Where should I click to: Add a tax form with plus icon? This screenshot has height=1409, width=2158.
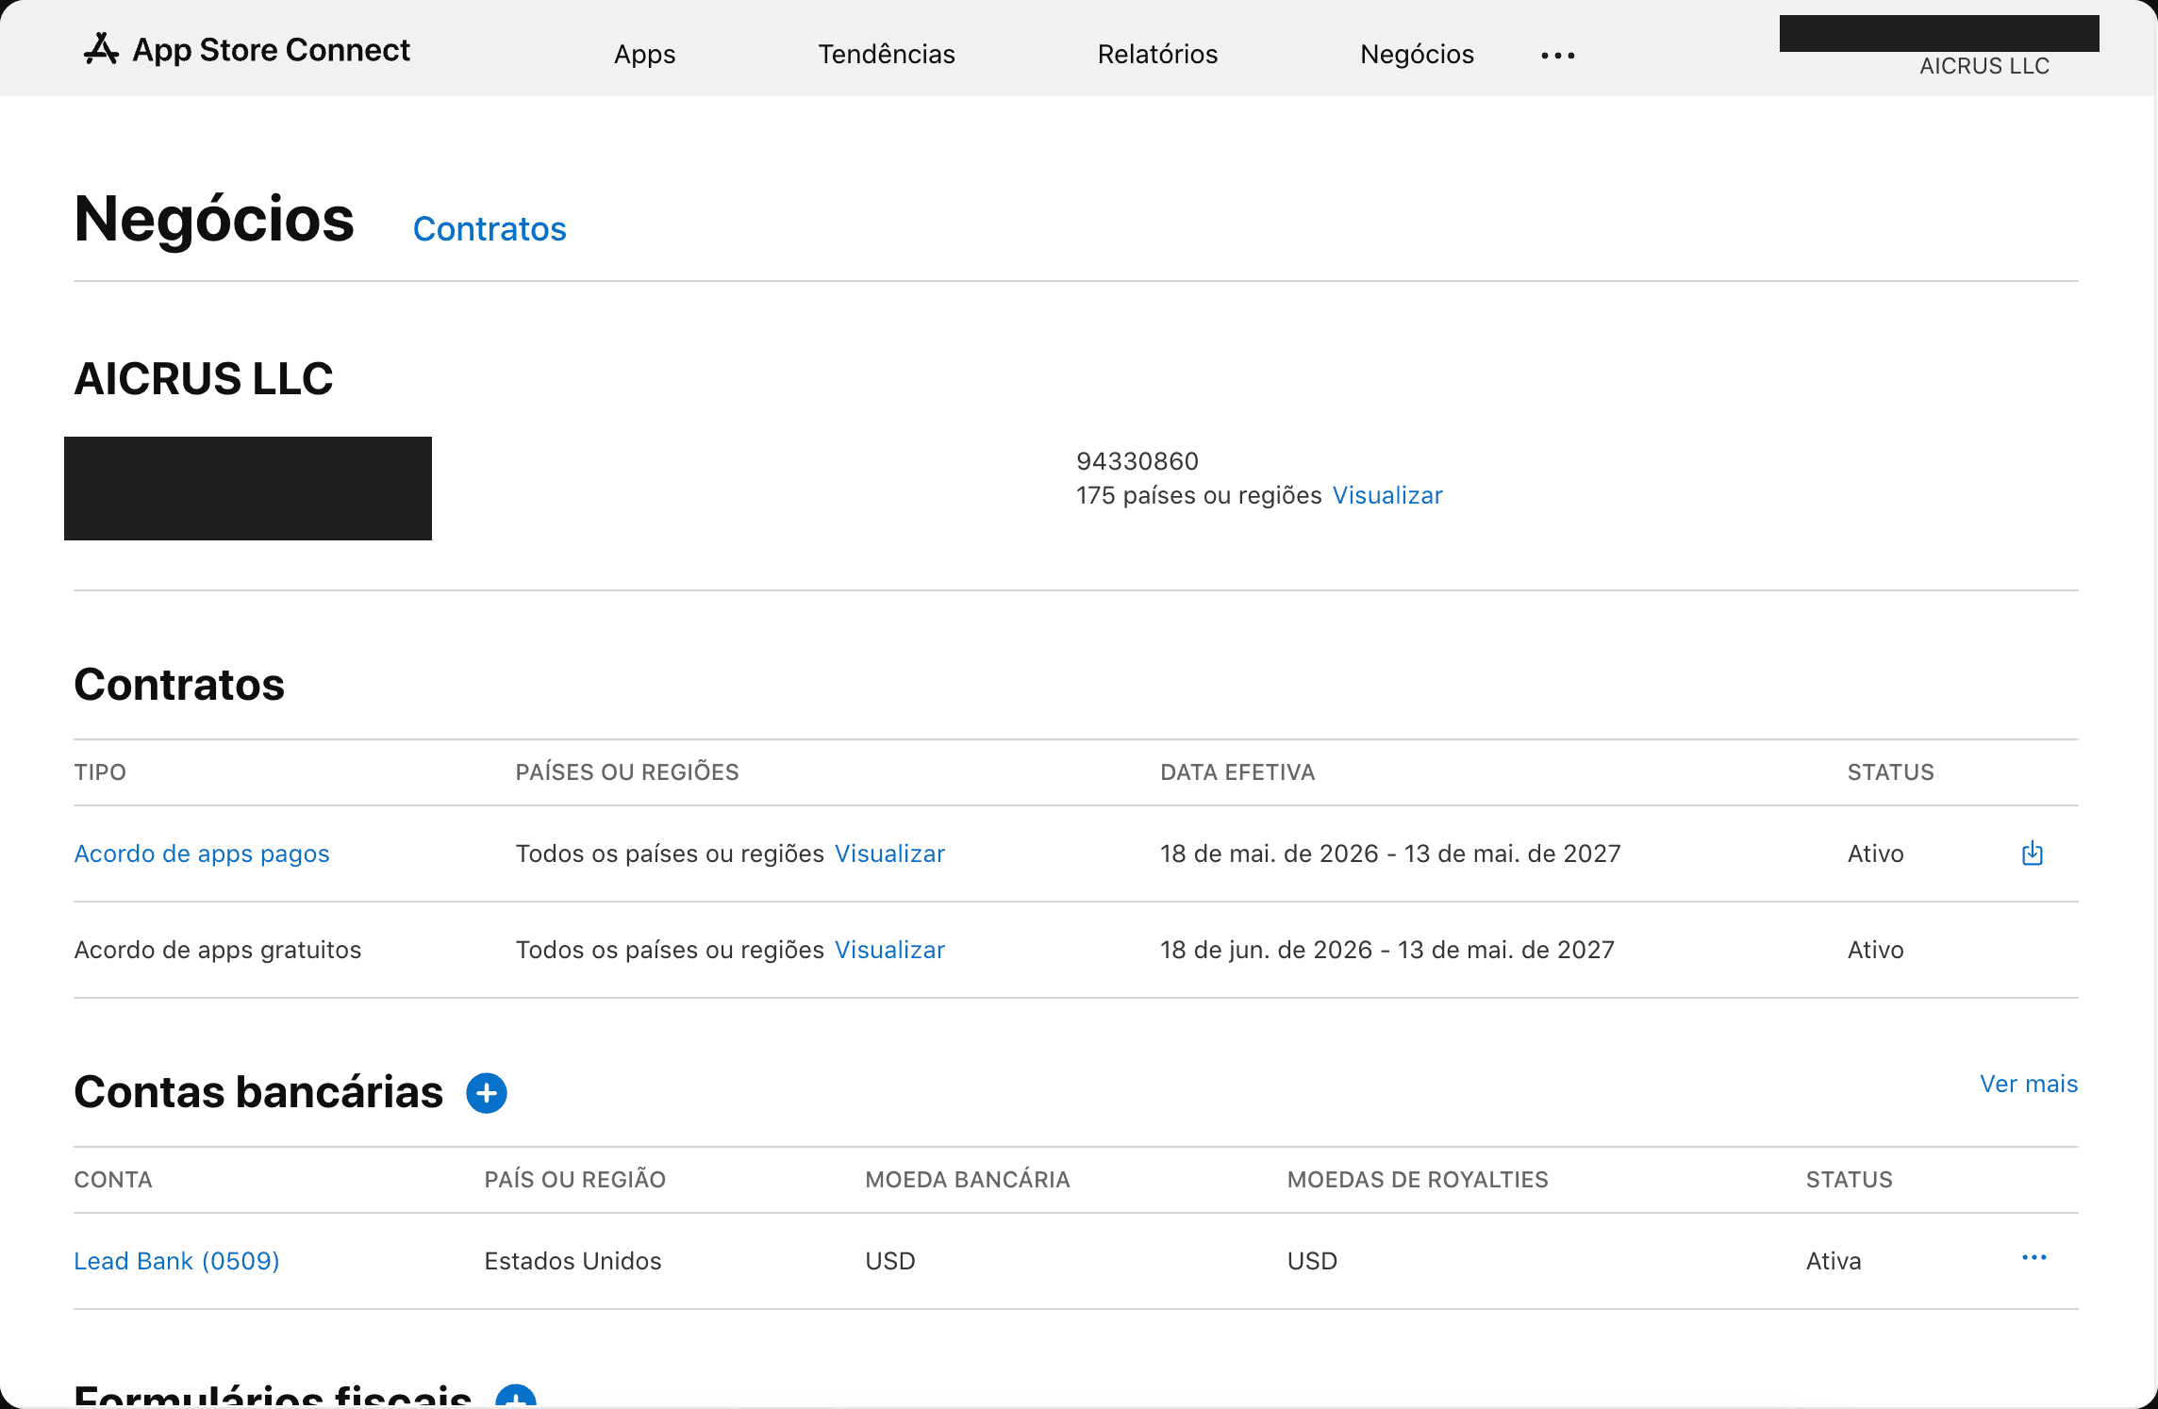pyautogui.click(x=516, y=1396)
